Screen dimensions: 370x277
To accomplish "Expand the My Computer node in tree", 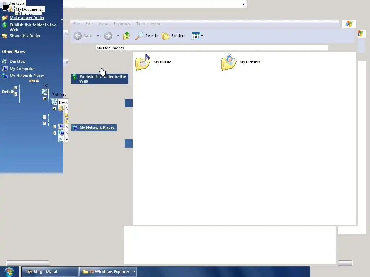I will coord(54,127).
